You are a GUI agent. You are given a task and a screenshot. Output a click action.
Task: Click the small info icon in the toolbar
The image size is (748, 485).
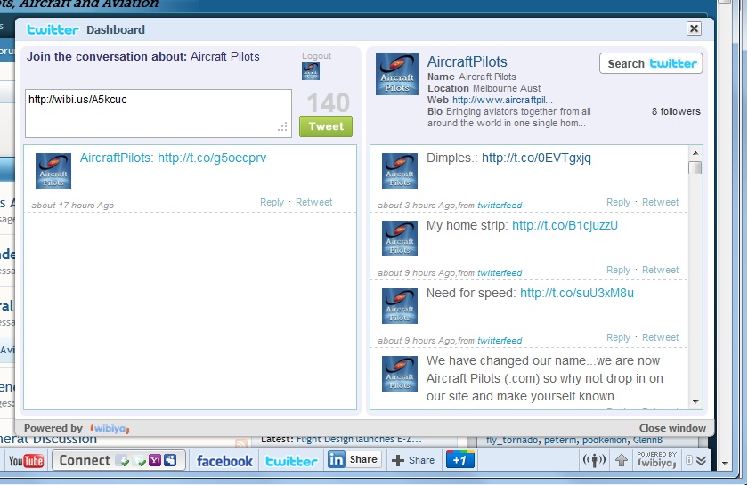[689, 460]
